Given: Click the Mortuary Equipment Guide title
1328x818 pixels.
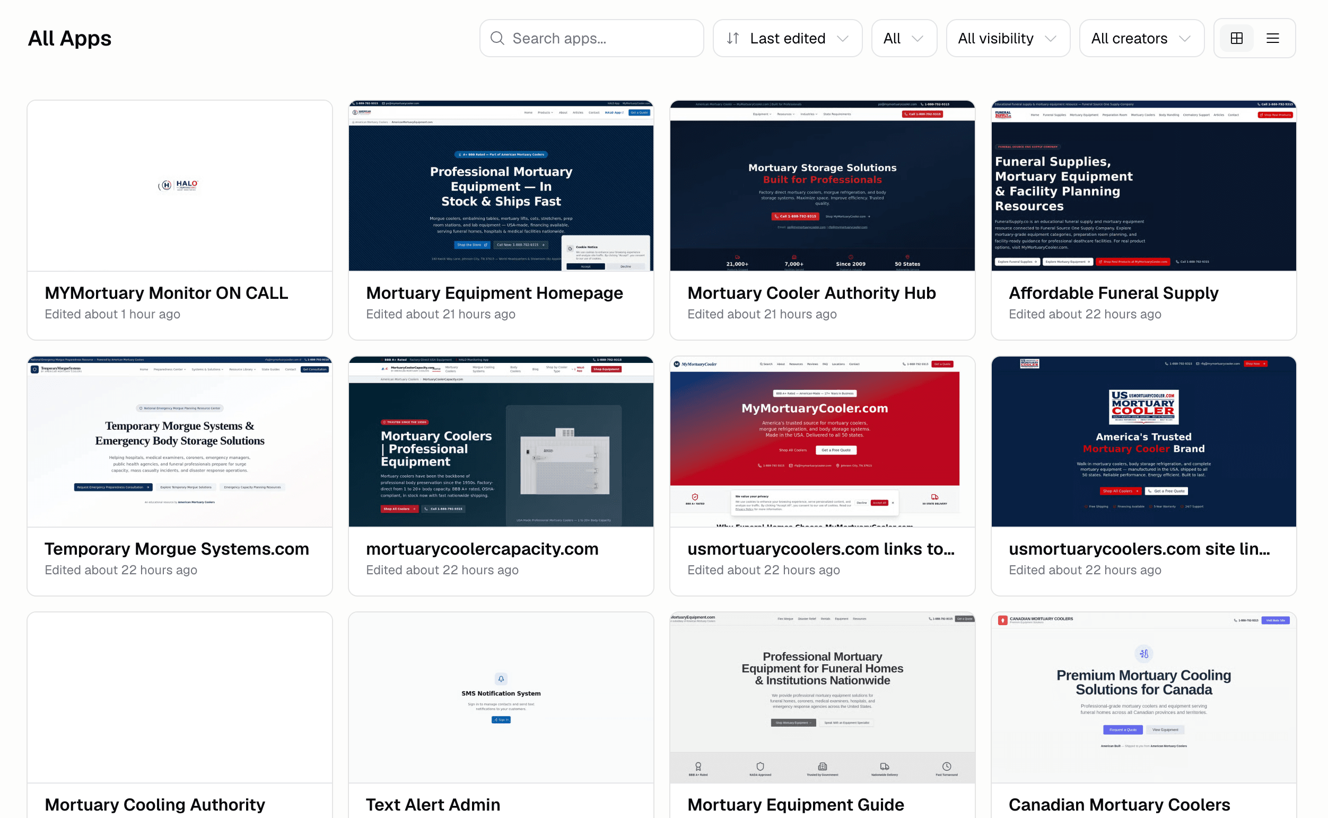Looking at the screenshot, I should click(x=796, y=804).
